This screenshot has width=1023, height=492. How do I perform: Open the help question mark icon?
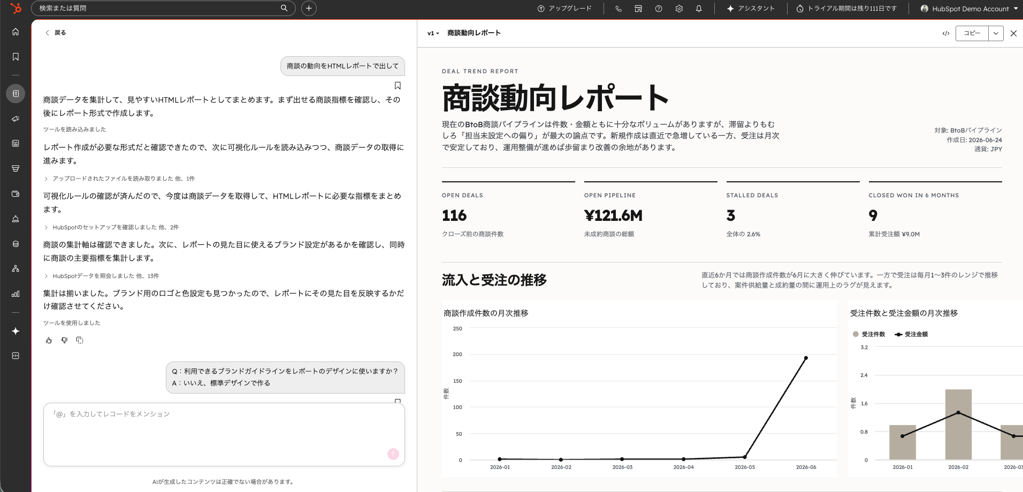[x=659, y=9]
